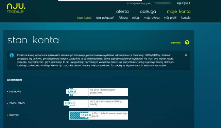Viewport: 221px width, 128px height.
Task: Log out using the wyloguj link
Action: pyautogui.click(x=182, y=3)
